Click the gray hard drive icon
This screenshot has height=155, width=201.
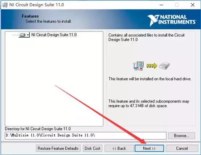click(x=164, y=66)
